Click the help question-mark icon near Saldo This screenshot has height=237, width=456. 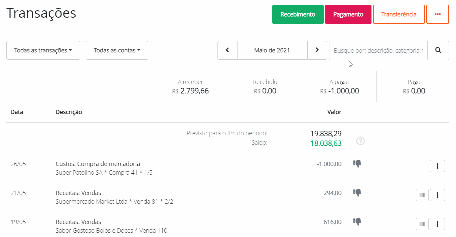tap(360, 141)
